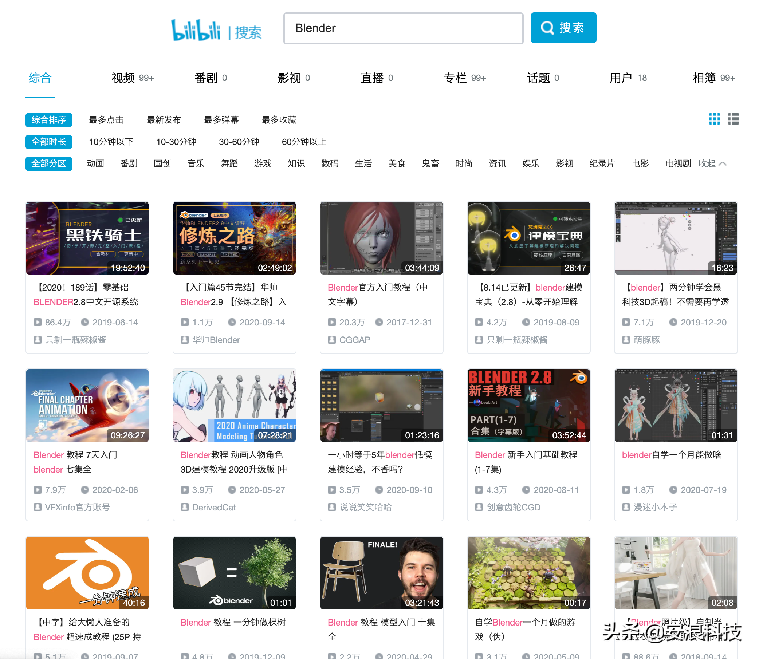The height and width of the screenshot is (659, 759).
Task: Filter by 动画 category
Action: (96, 163)
